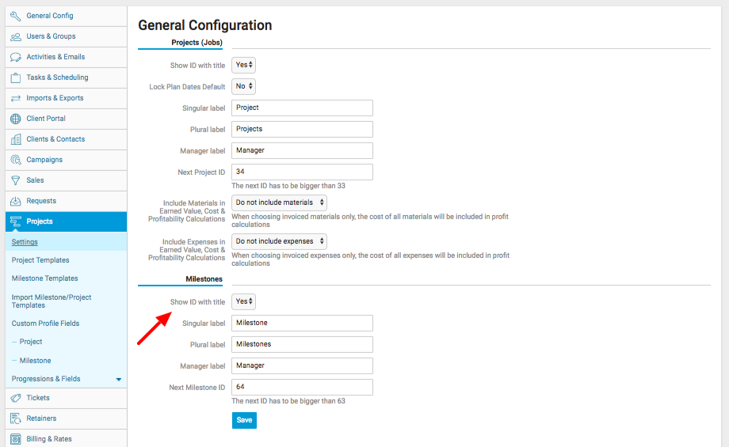Click the Client Portal globe icon
729x447 pixels.
[x=15, y=119]
